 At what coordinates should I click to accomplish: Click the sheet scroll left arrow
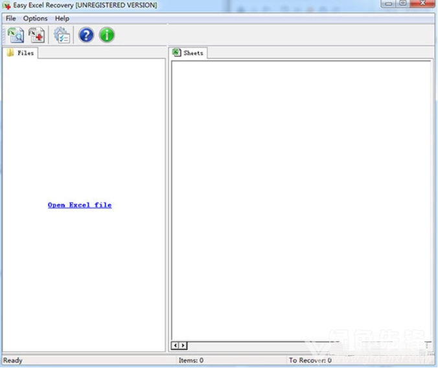175,345
